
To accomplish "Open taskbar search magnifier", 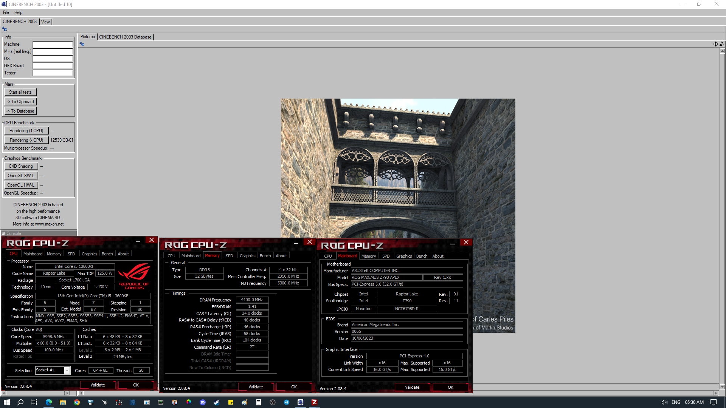I will pos(20,402).
